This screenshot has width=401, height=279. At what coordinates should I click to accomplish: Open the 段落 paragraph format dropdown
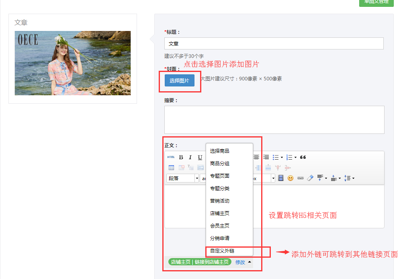(x=182, y=178)
